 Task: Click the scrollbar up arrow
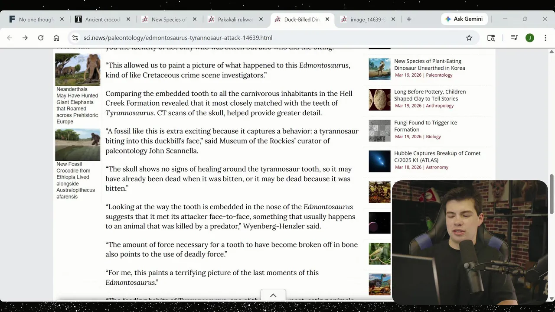[x=552, y=51]
